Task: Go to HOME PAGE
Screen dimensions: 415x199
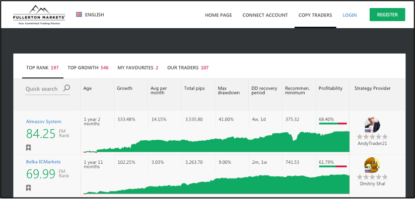Action: [x=219, y=15]
